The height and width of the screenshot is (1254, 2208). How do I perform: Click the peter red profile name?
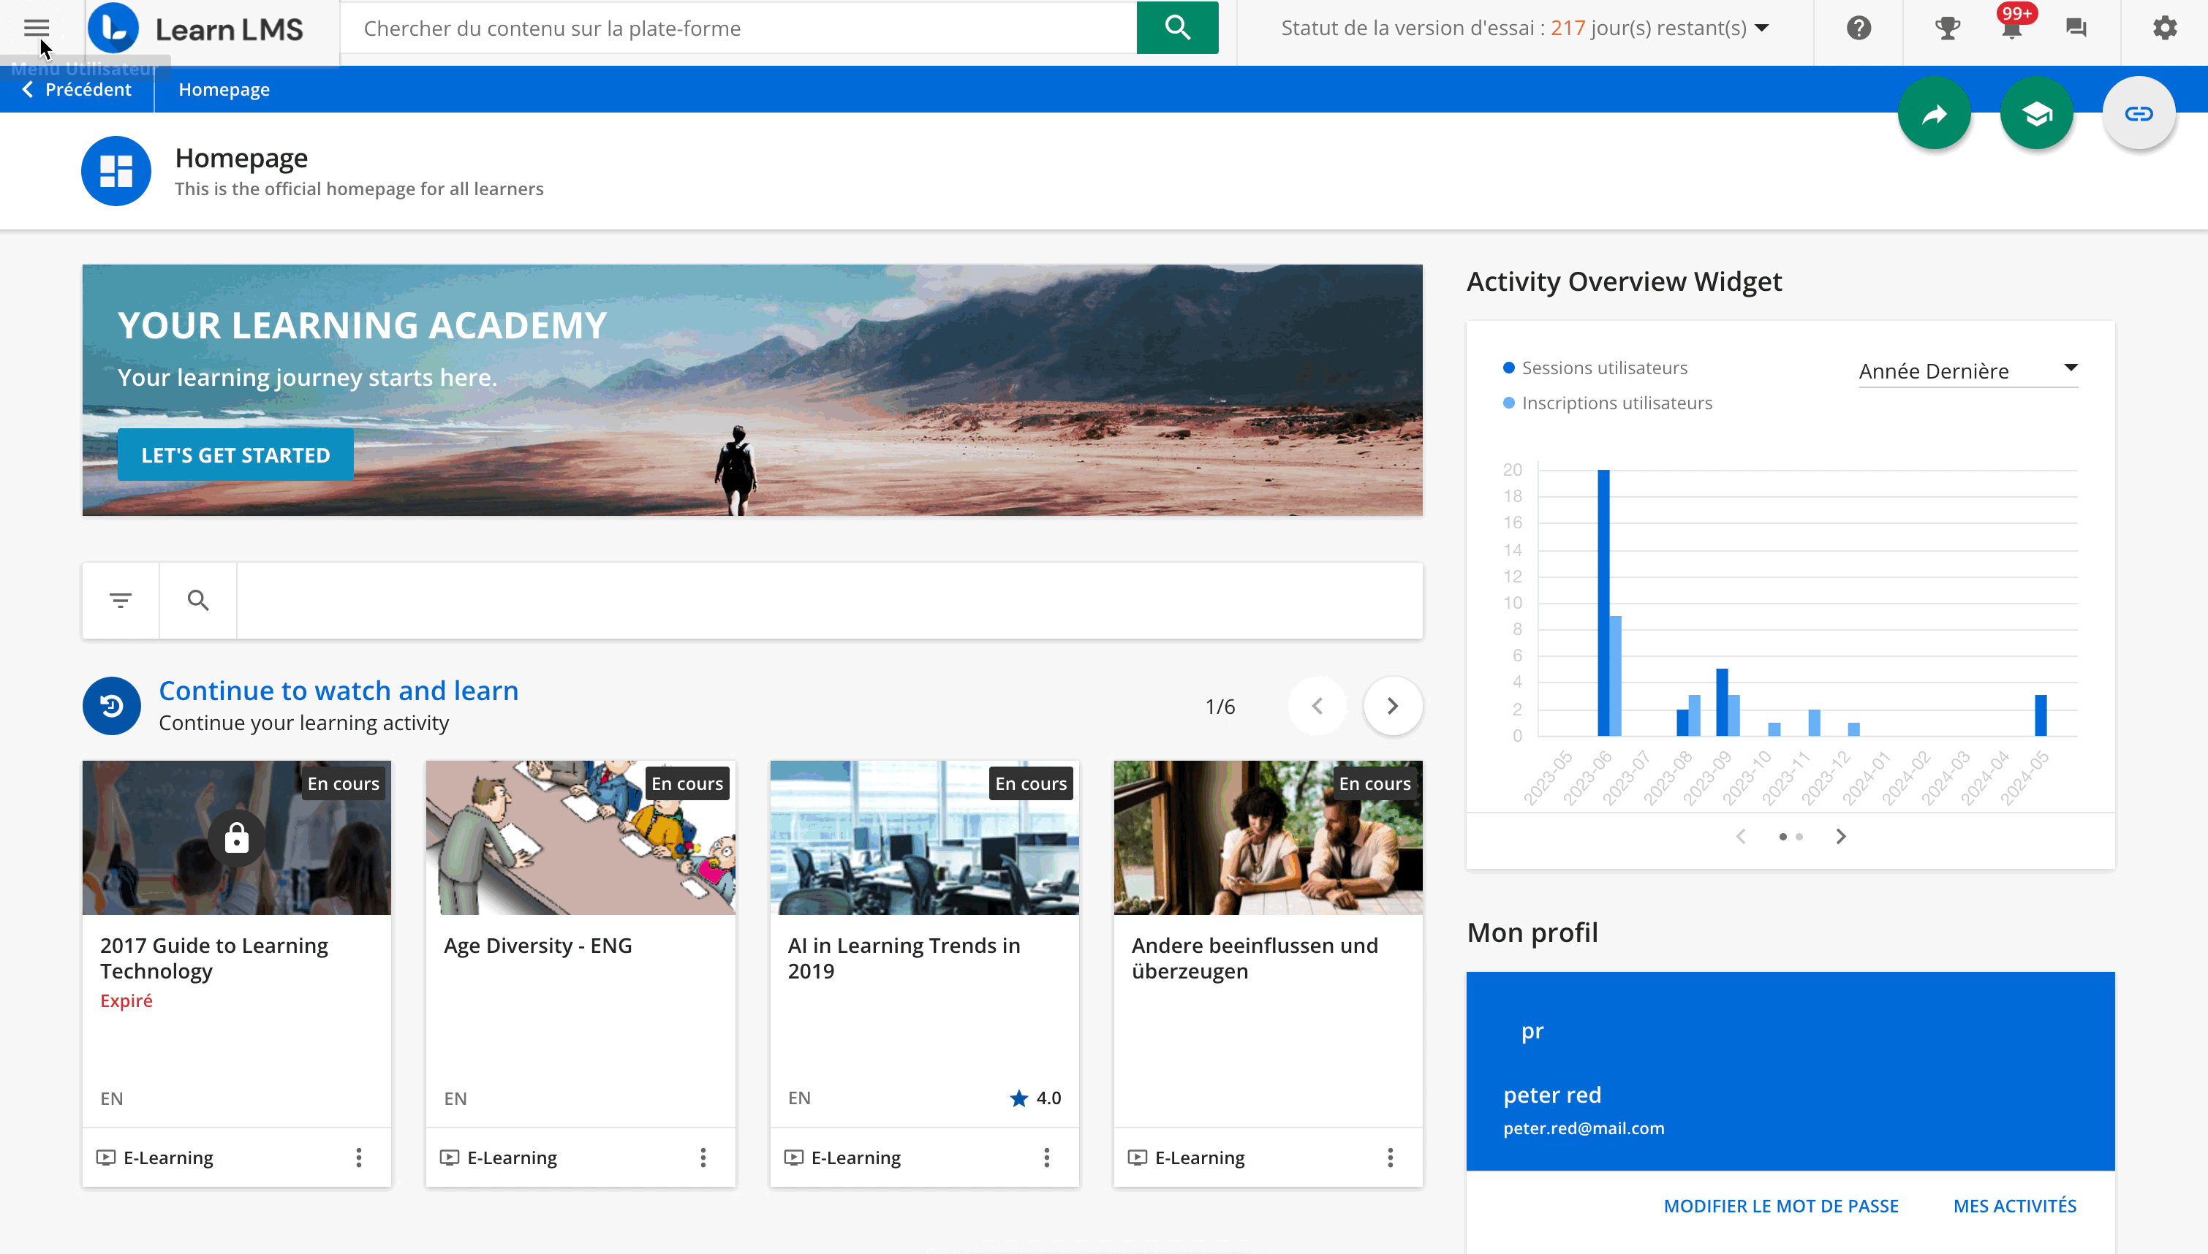(1551, 1095)
